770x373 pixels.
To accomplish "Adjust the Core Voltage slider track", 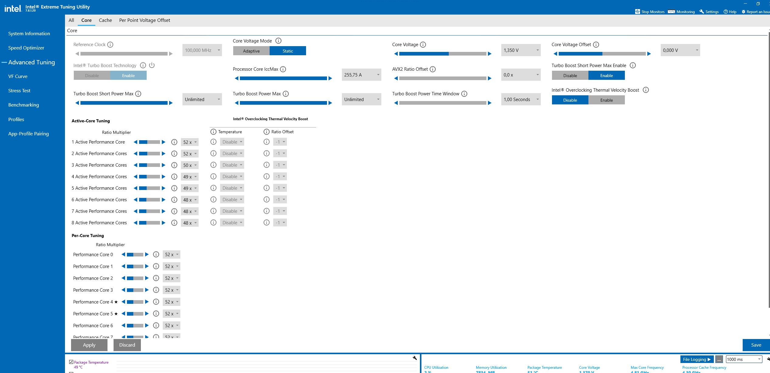I will pyautogui.click(x=443, y=54).
